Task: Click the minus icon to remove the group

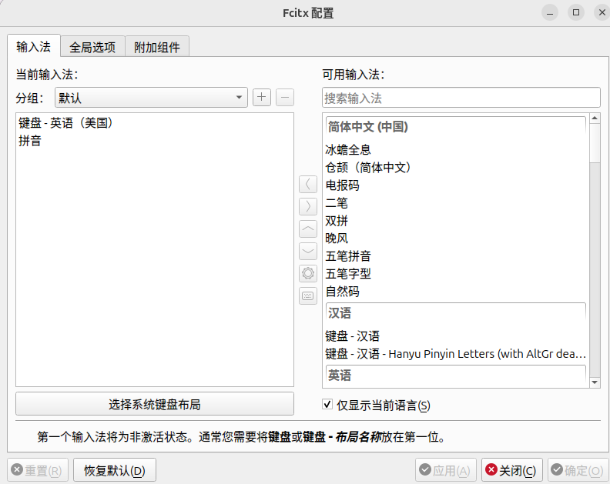Action: 285,97
